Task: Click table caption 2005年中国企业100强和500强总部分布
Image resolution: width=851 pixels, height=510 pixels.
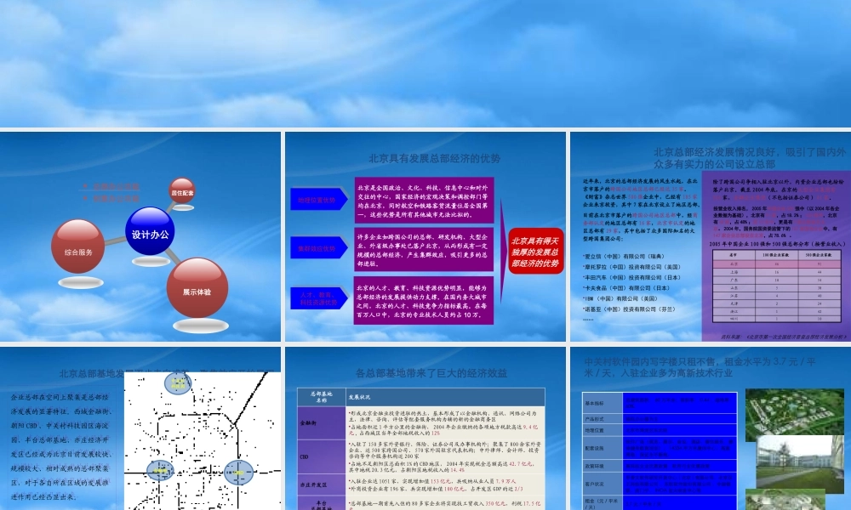Action: 777,244
